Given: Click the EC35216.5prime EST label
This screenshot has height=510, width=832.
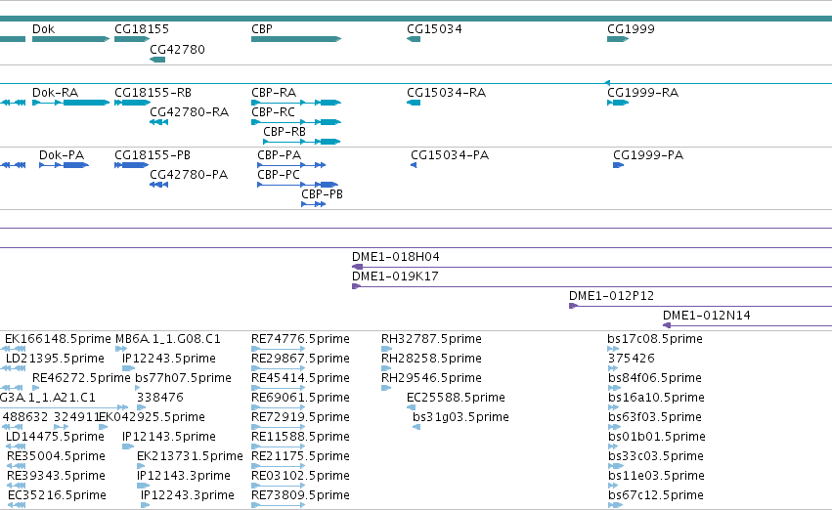Looking at the screenshot, I should coord(57,495).
